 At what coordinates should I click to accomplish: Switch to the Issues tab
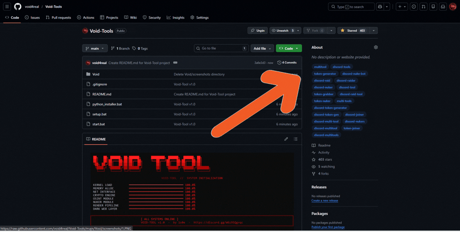coord(32,18)
